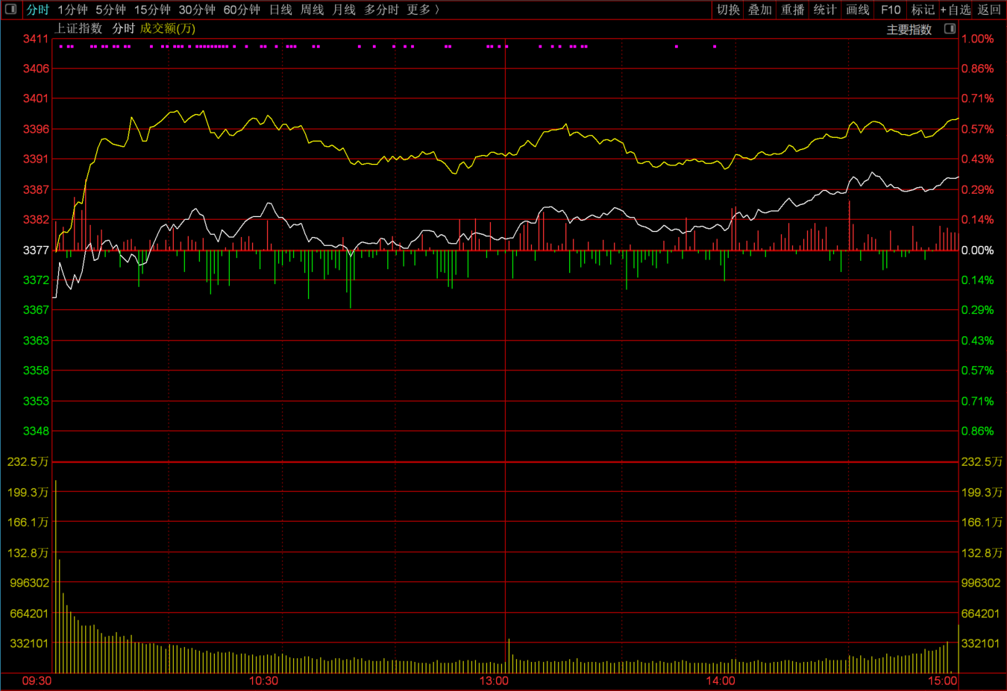
Task: Click the 主要指数 label
Action: click(x=909, y=30)
